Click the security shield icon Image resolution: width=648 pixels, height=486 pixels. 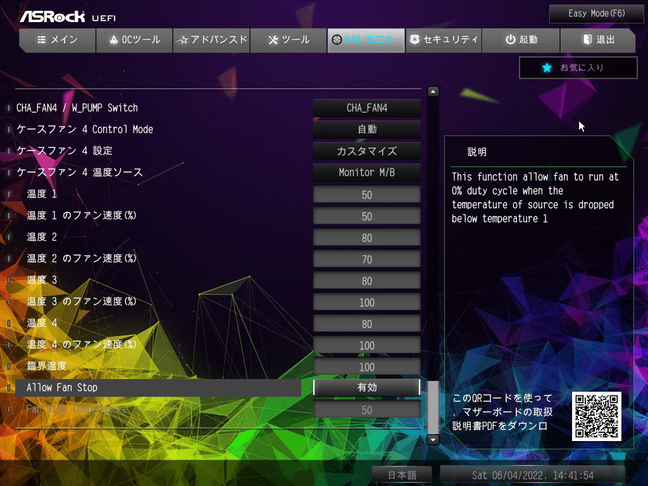click(414, 39)
